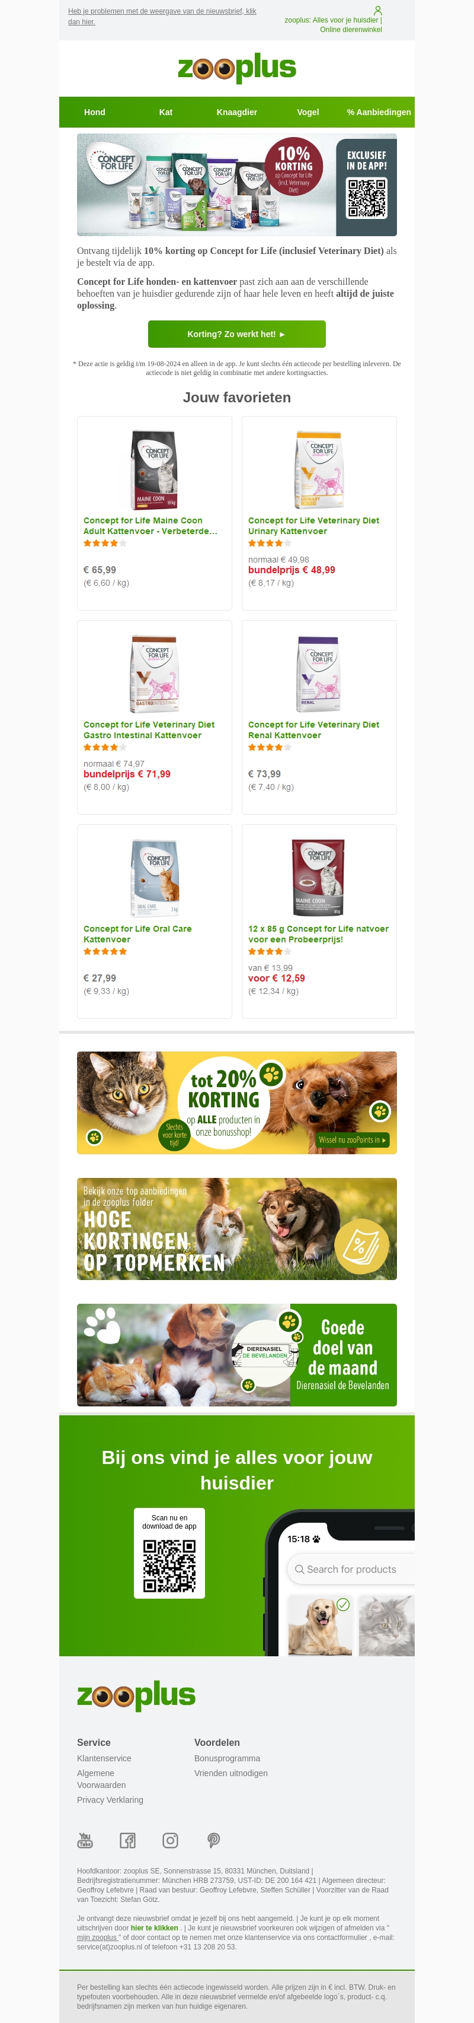The image size is (474, 2023).
Task: Go to the Knaagdier category
Action: tap(236, 112)
